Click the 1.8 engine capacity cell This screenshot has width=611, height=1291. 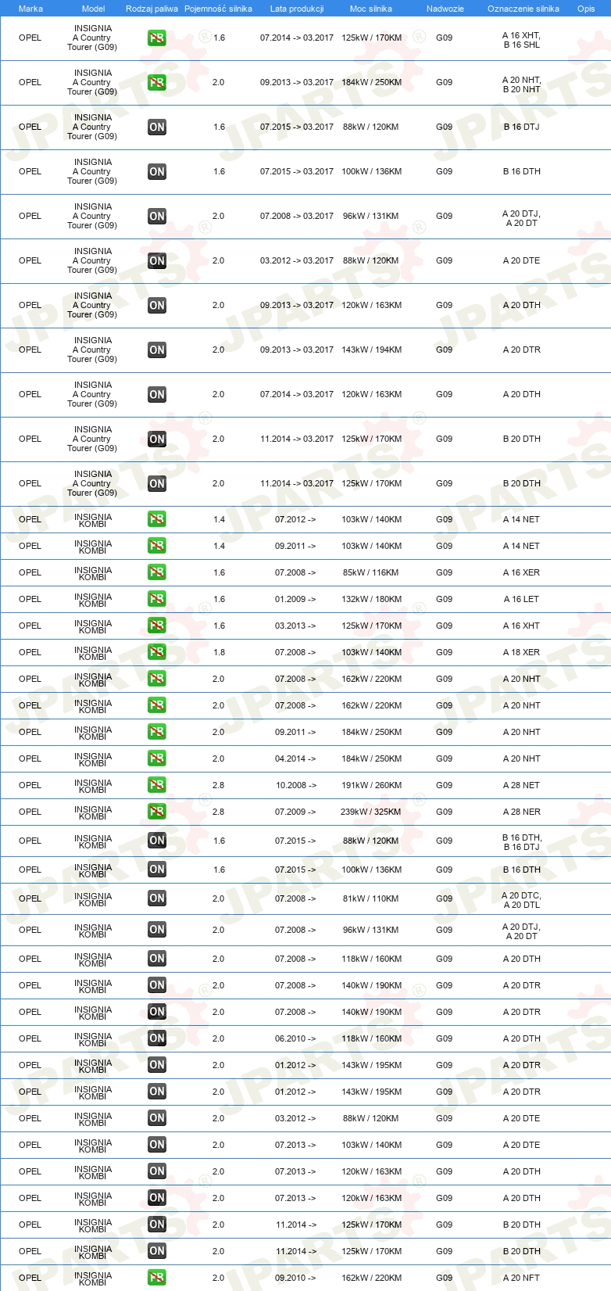coord(219,652)
